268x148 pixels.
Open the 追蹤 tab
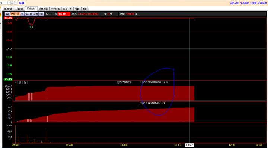pos(77,9)
